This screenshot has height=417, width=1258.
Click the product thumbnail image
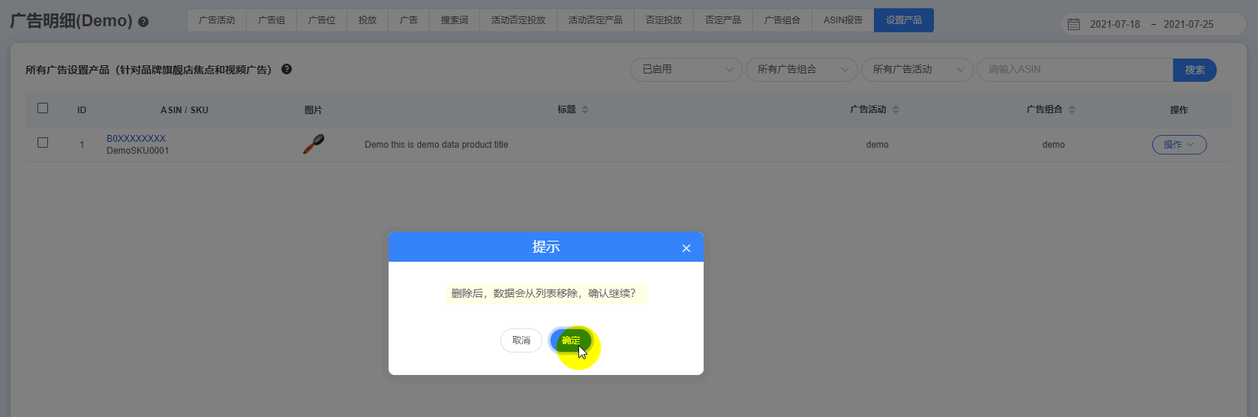pyautogui.click(x=314, y=143)
